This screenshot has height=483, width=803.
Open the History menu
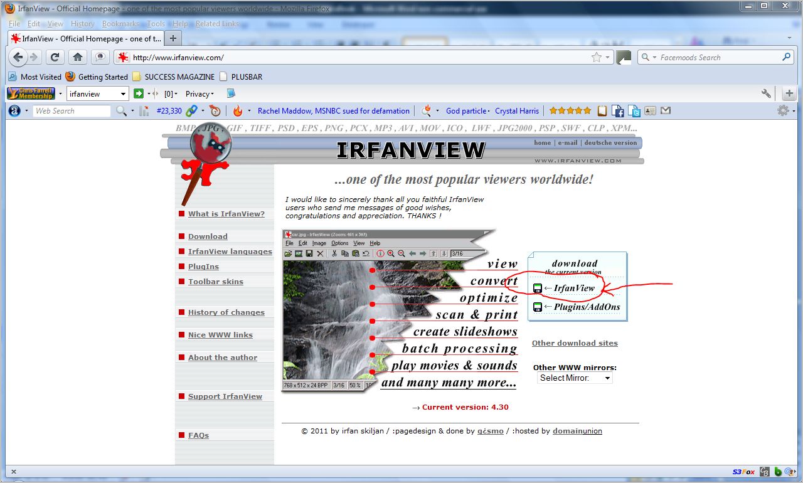click(82, 24)
